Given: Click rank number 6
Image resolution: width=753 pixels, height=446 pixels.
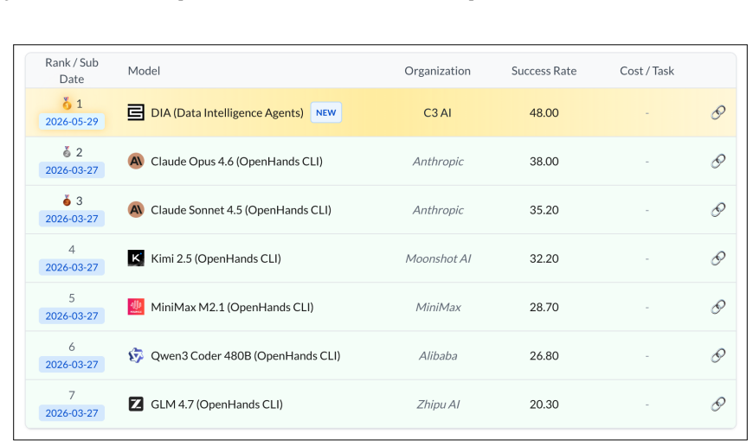Looking at the screenshot, I should pyautogui.click(x=72, y=347).
